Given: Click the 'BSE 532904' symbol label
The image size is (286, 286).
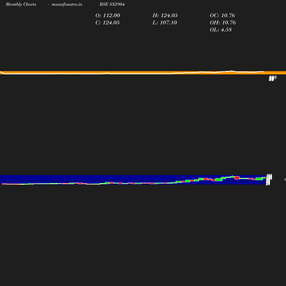Looking at the screenshot, I should (112, 4).
